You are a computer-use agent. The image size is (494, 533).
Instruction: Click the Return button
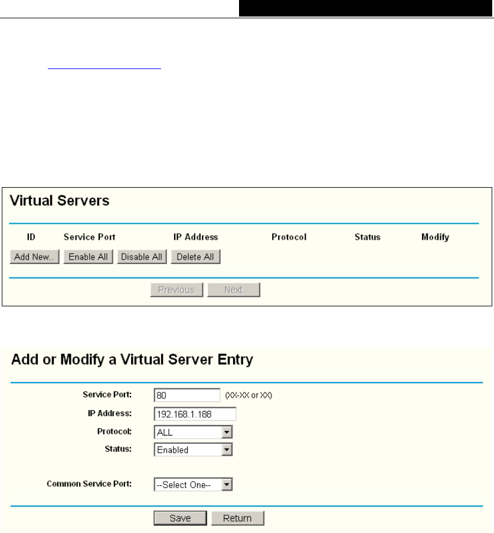click(x=238, y=518)
